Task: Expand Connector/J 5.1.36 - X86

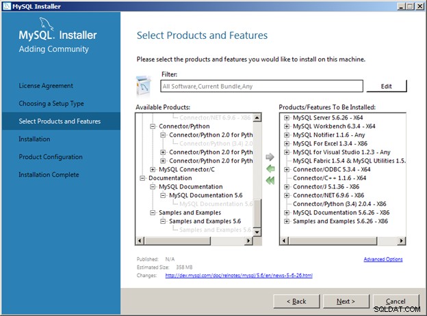Action: (287, 187)
